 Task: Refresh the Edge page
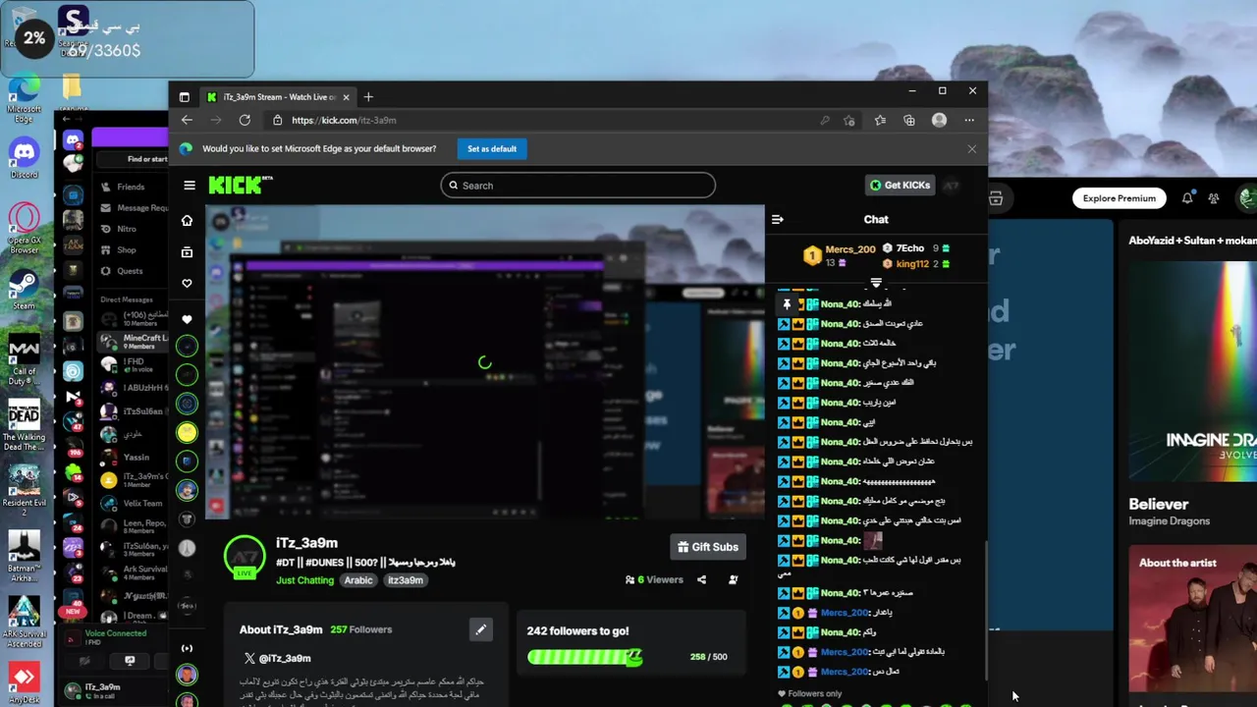245,120
